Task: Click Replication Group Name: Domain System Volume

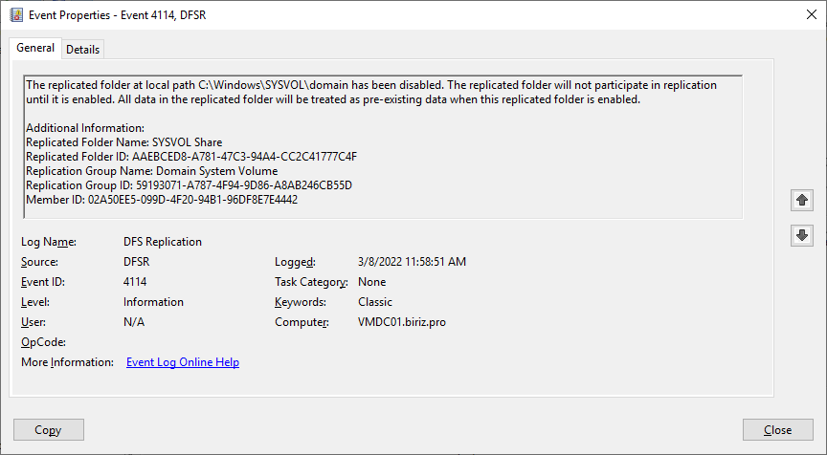Action: (x=152, y=171)
